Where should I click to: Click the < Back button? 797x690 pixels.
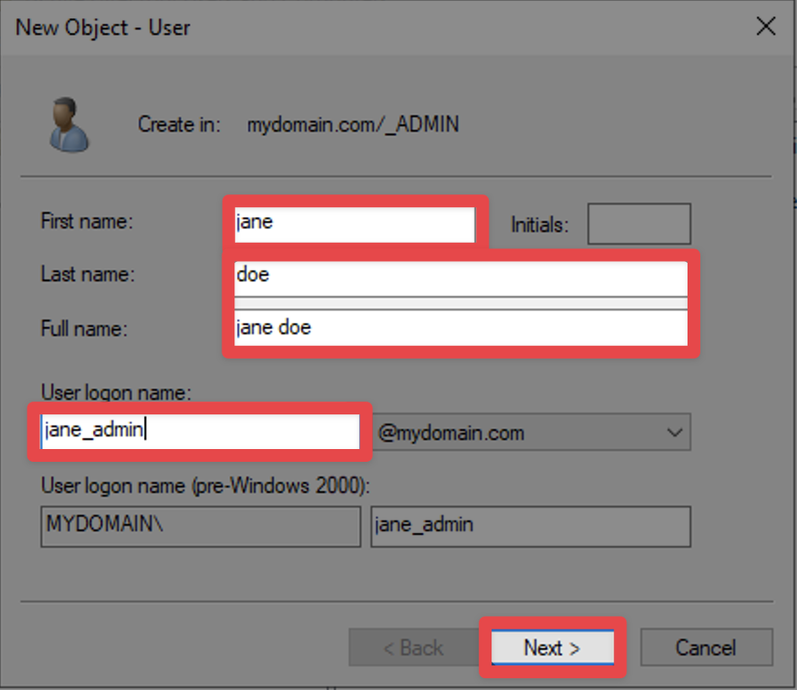pyautogui.click(x=412, y=648)
